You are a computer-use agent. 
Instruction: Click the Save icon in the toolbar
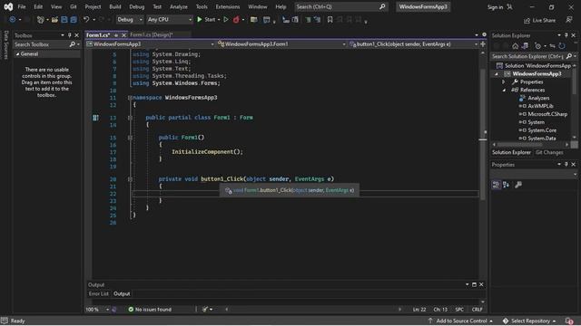64,20
